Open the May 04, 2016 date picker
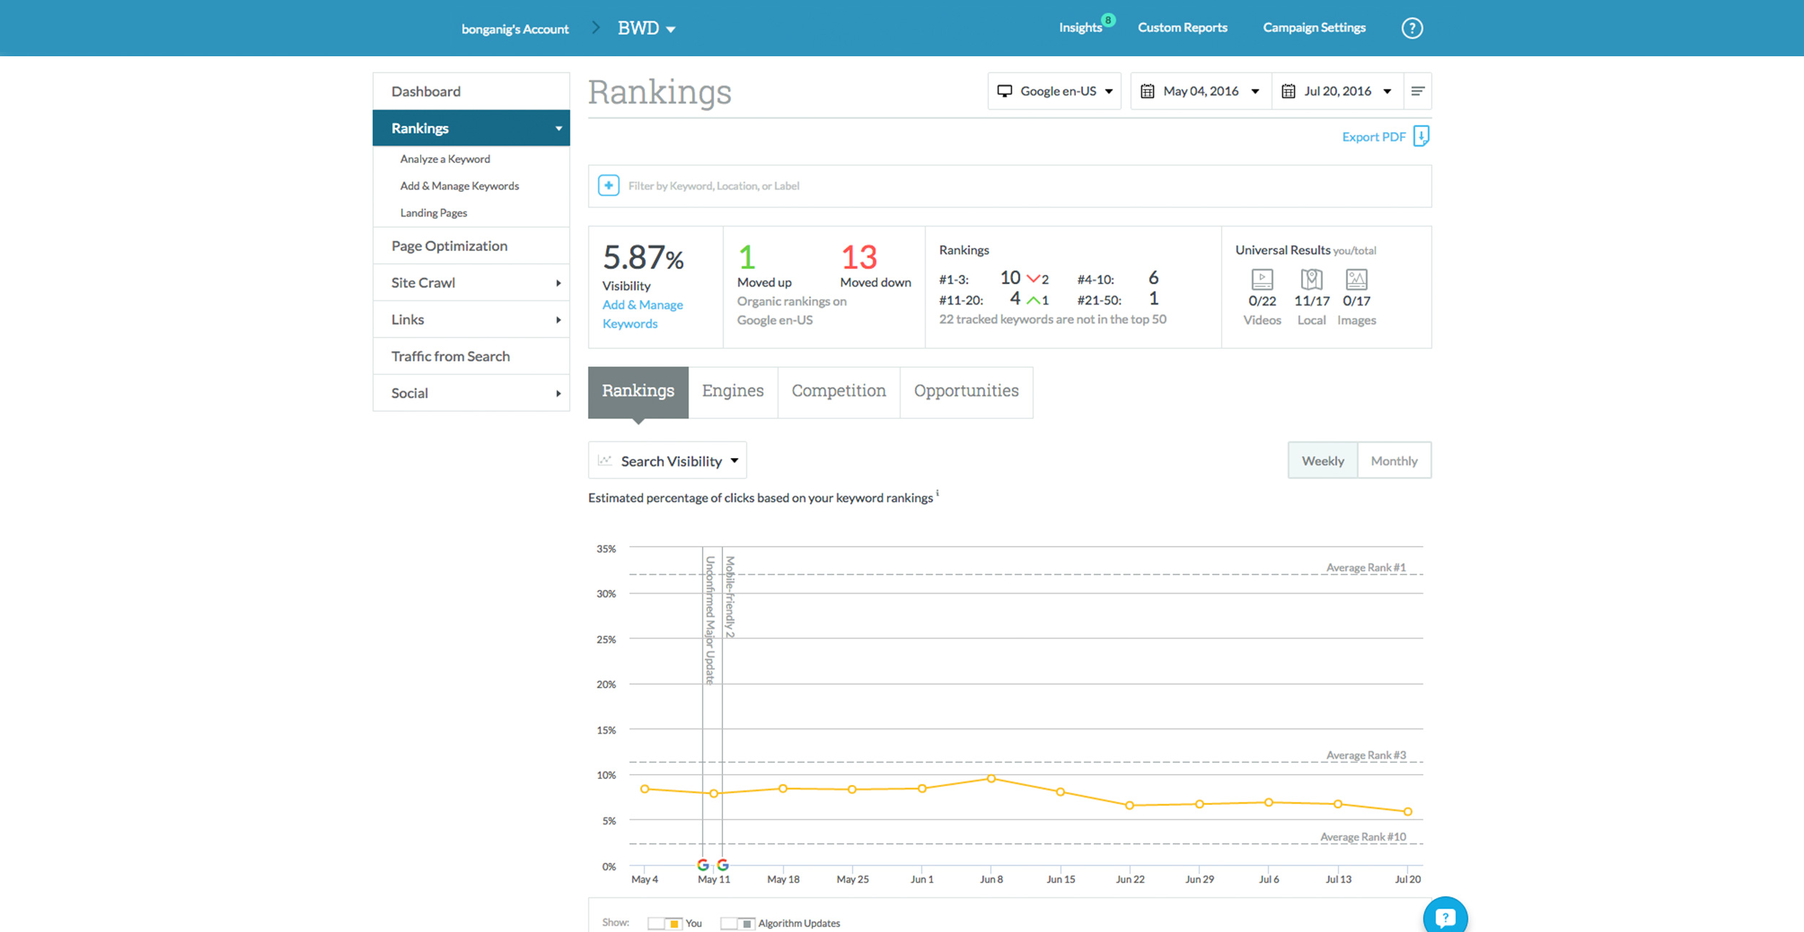 tap(1201, 91)
